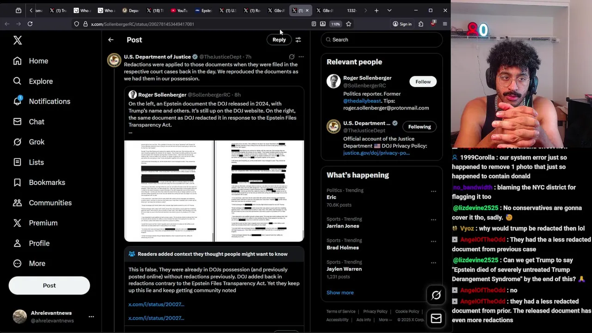Click into the X Search field
592x333 pixels.
382,40
